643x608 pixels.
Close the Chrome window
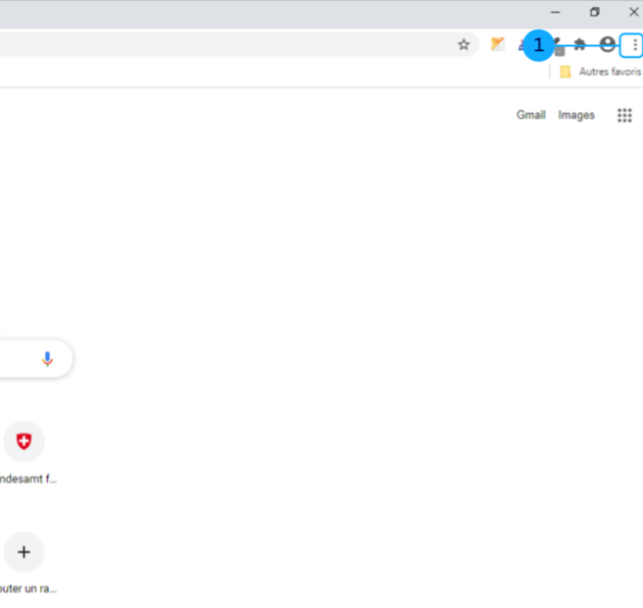[632, 13]
